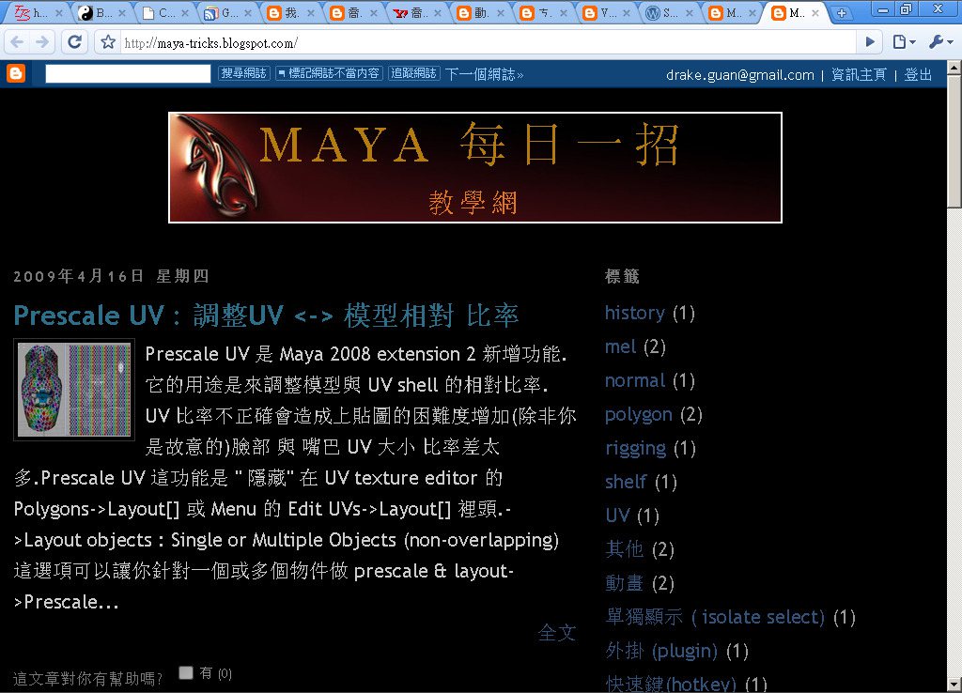Viewport: 962px width, 693px height.
Task: Open 全文 full article link
Action: (x=556, y=632)
